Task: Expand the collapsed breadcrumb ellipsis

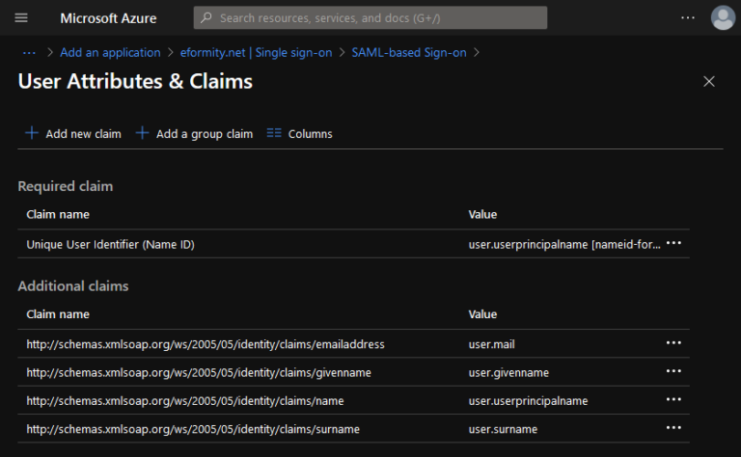Action: pyautogui.click(x=29, y=52)
